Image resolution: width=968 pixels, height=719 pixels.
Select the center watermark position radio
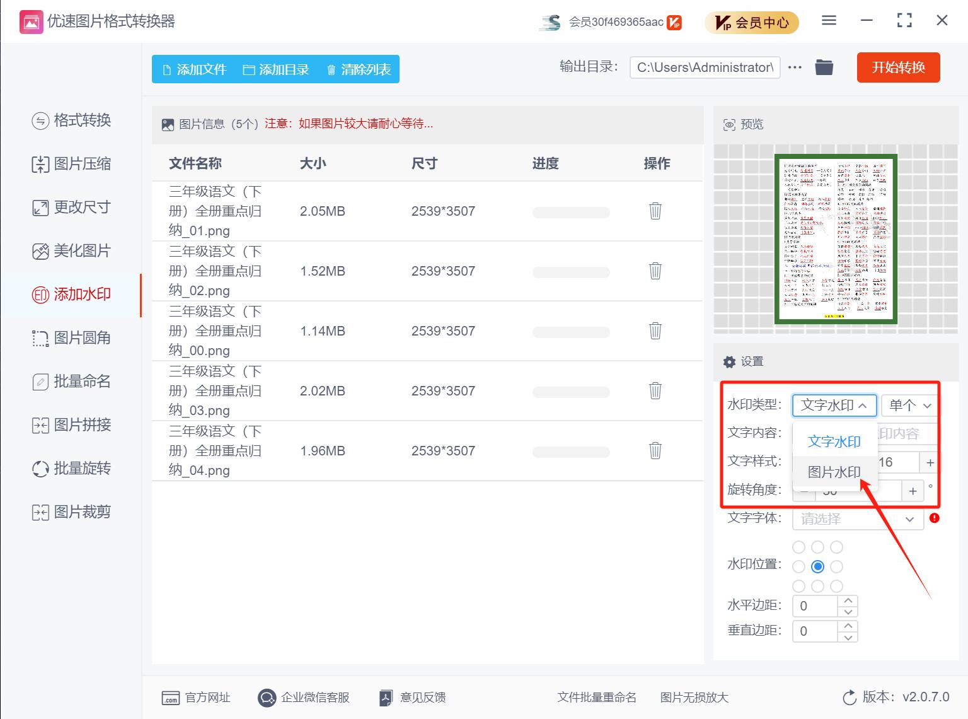tap(818, 566)
